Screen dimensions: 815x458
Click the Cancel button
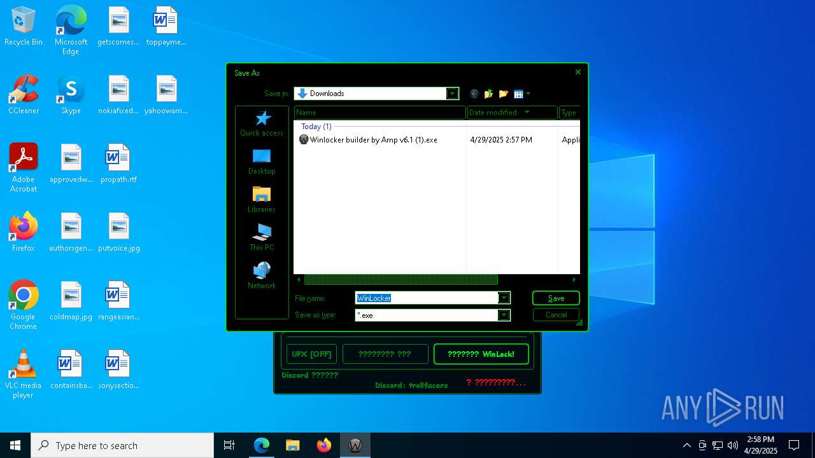point(556,315)
